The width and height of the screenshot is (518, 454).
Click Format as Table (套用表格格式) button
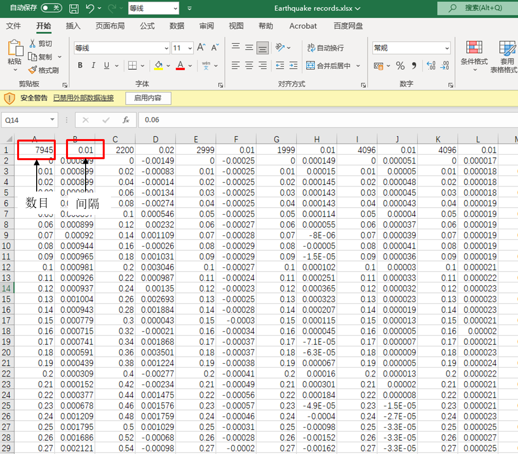504,56
